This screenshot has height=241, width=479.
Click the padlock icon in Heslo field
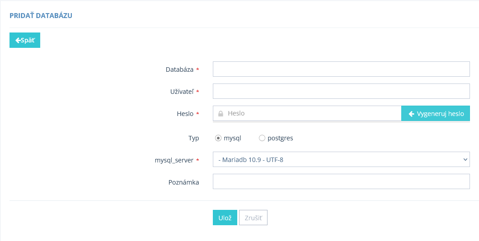click(221, 113)
